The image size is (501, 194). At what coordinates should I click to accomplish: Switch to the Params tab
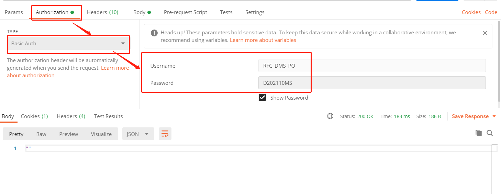14,12
